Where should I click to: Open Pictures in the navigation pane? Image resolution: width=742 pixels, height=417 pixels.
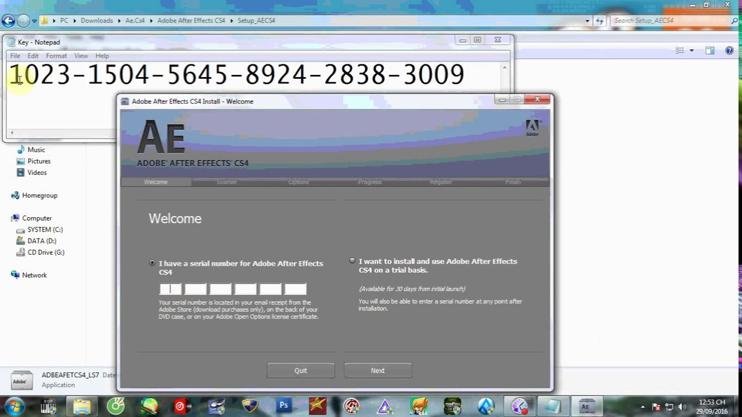pos(39,161)
